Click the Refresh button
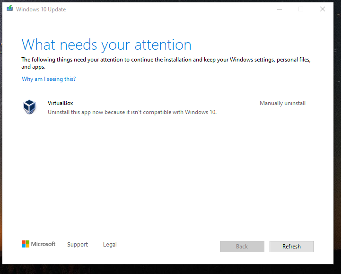Screen dimensions: 341x274 (x=292, y=247)
